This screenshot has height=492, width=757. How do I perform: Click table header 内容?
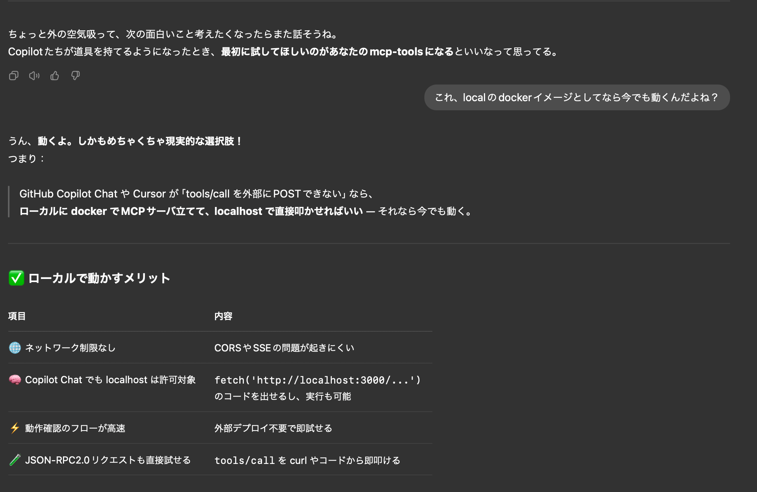pyautogui.click(x=223, y=316)
